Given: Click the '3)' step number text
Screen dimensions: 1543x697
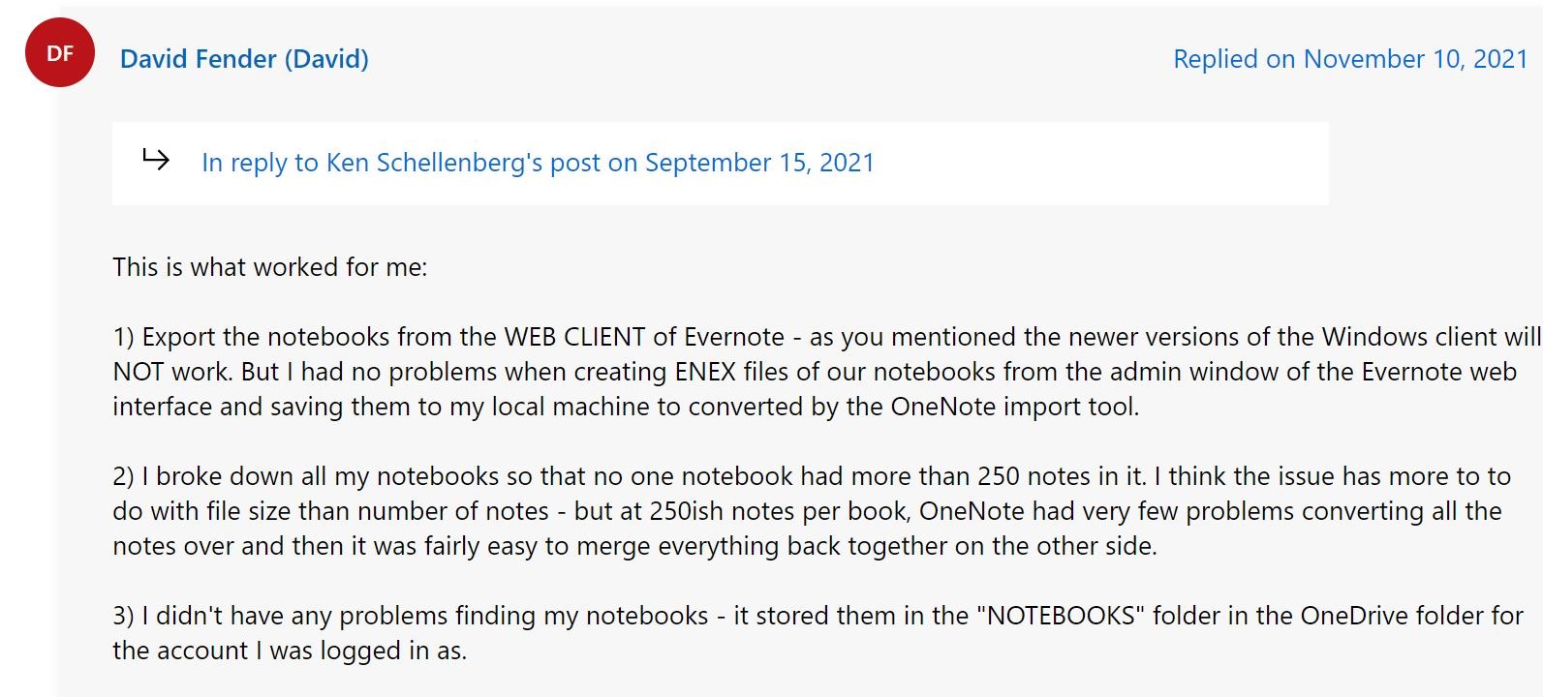Looking at the screenshot, I should (123, 616).
